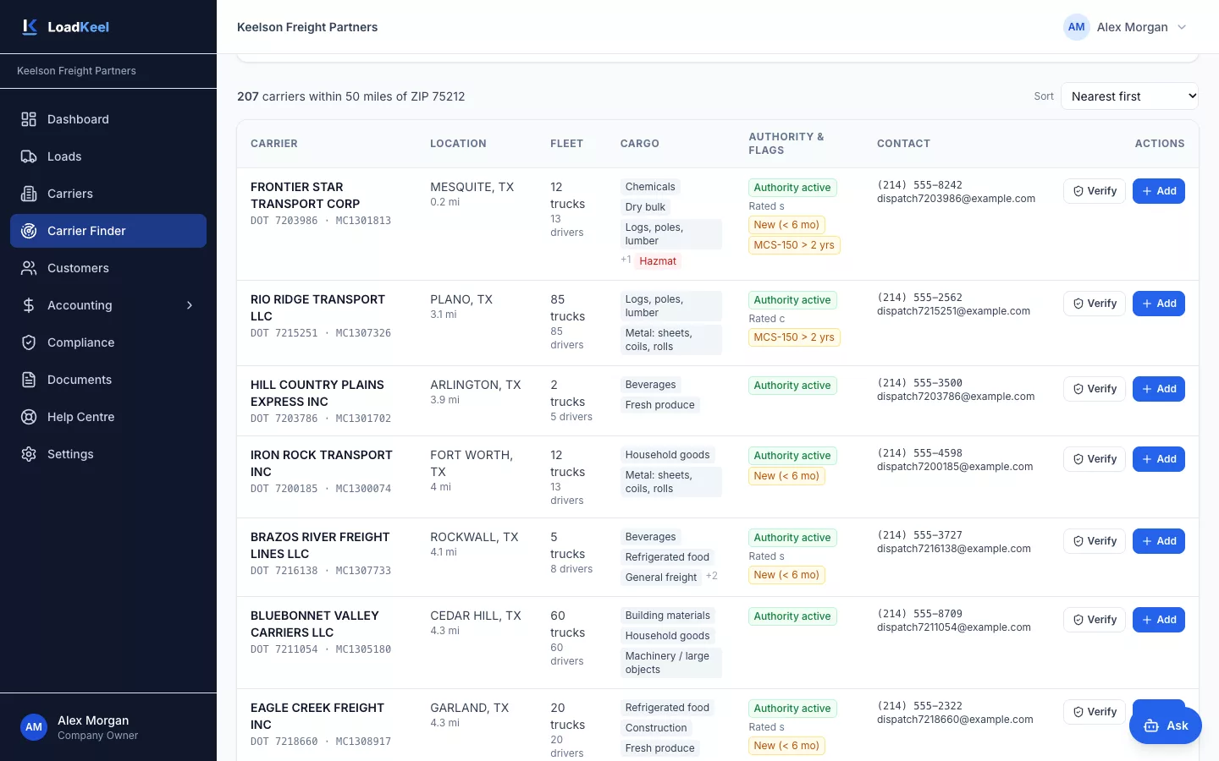Image resolution: width=1219 pixels, height=761 pixels.
Task: Open Customers page from the sidebar
Action: click(x=108, y=268)
